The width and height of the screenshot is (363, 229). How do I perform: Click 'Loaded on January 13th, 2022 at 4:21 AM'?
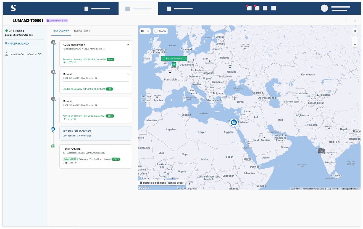(84, 89)
